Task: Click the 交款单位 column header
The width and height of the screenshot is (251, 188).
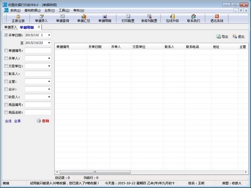Action: coord(147,47)
